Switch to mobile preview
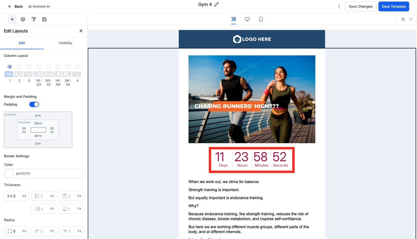The image size is (417, 239). pyautogui.click(x=261, y=19)
